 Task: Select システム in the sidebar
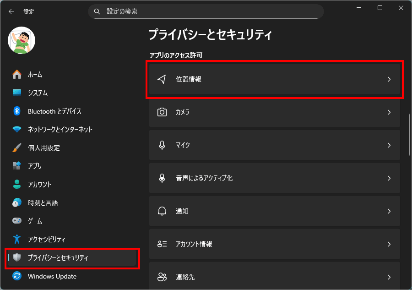pos(38,93)
